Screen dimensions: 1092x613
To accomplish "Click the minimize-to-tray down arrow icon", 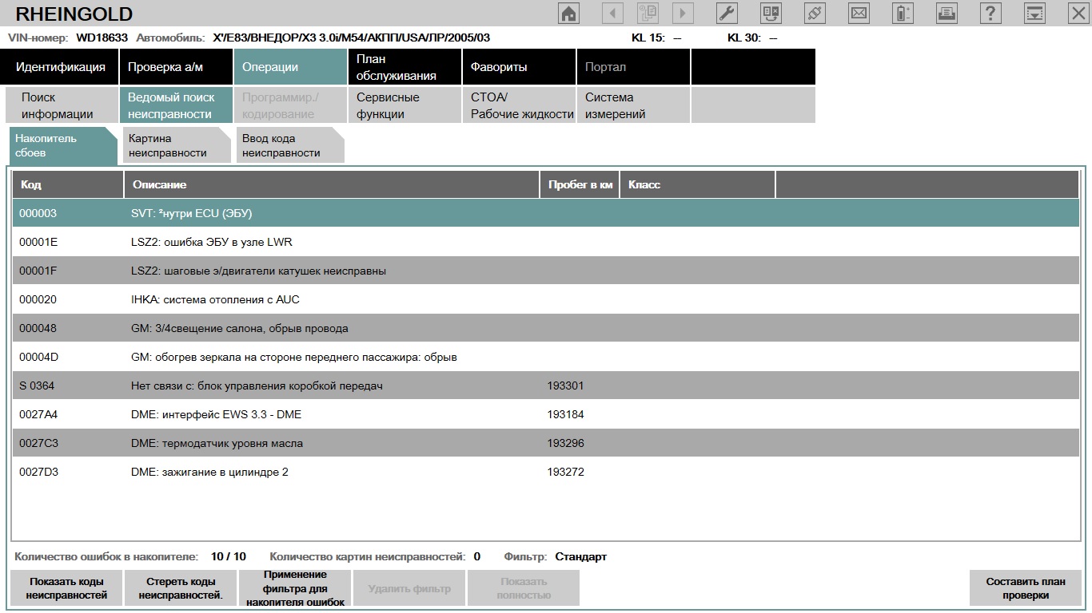I will click(1034, 13).
